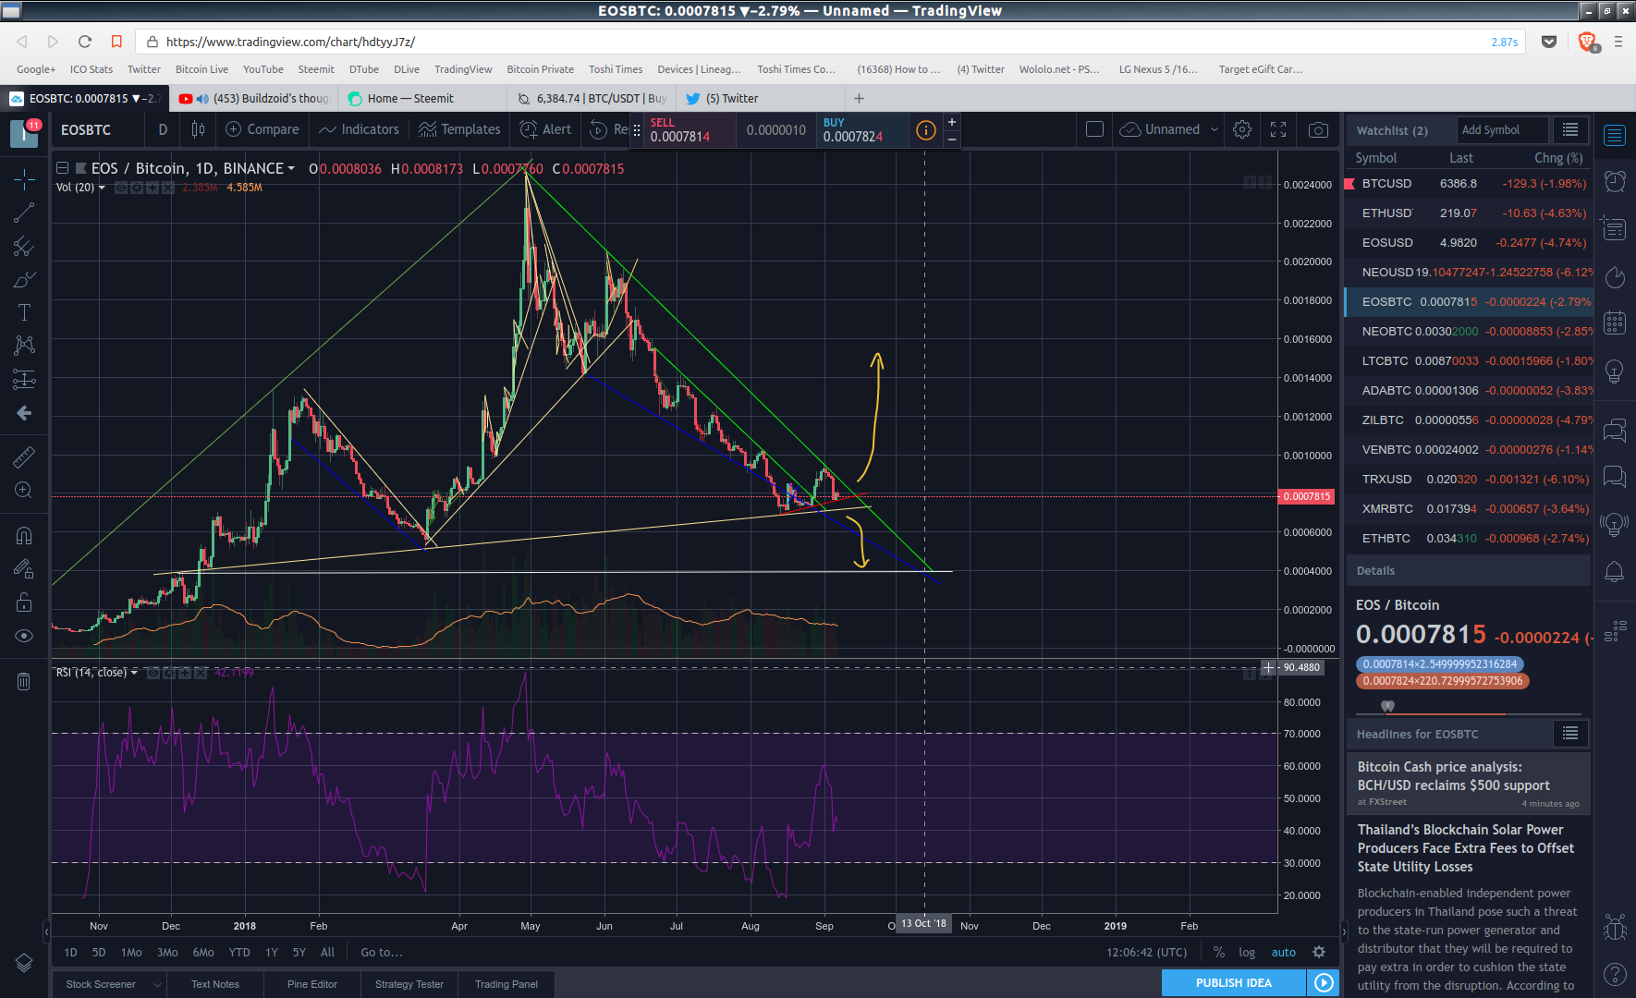Open the pitchfork tools
1636x998 pixels.
pyautogui.click(x=24, y=247)
